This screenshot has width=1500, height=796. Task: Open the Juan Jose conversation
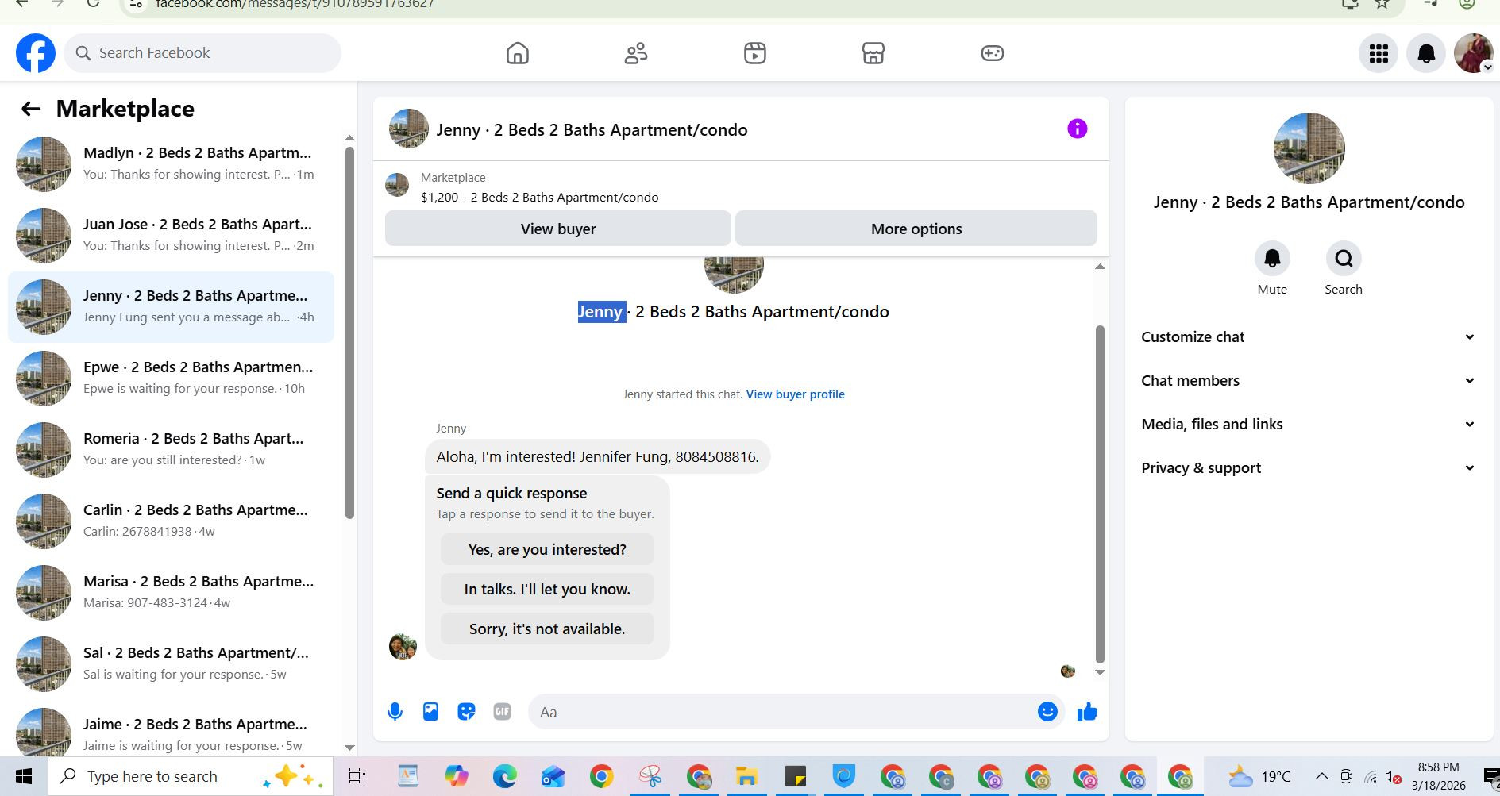(171, 236)
